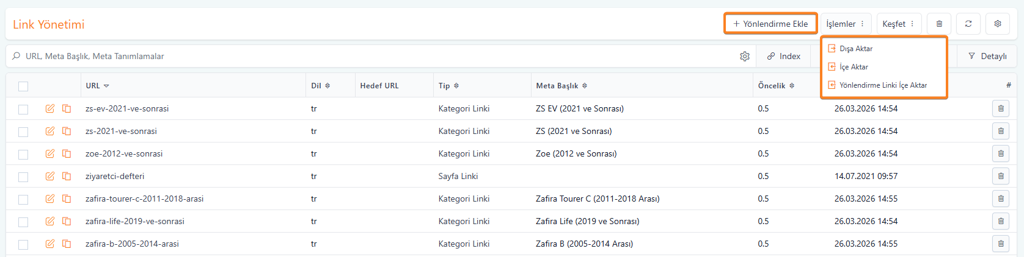This screenshot has width=1024, height=257.
Task: Click the trash icon in the top toolbar
Action: point(938,24)
